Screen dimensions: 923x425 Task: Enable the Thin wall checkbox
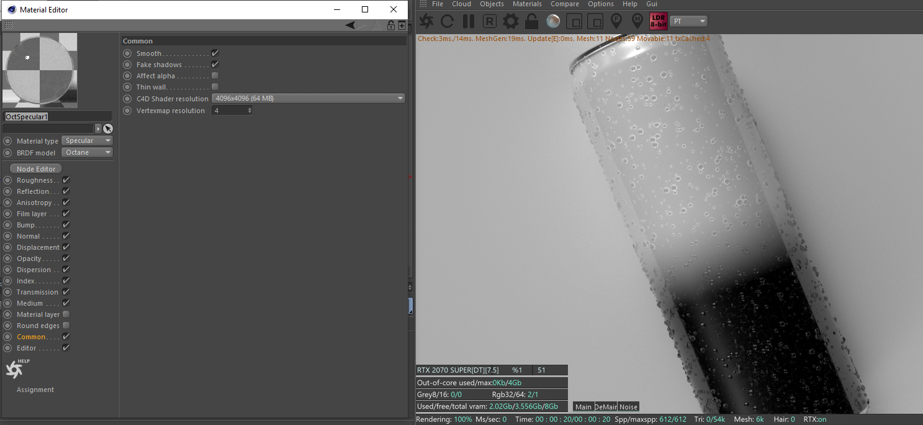(215, 87)
